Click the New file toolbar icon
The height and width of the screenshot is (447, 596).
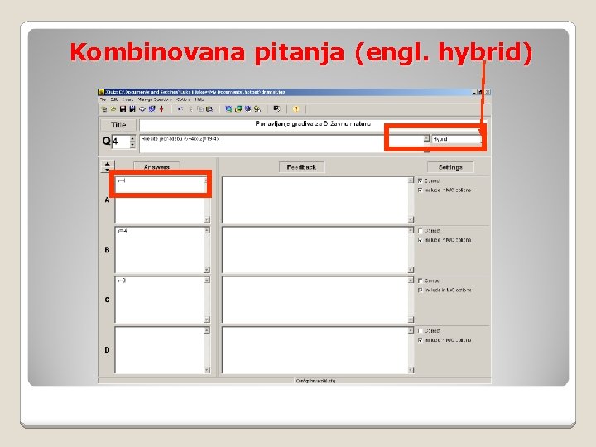point(104,109)
